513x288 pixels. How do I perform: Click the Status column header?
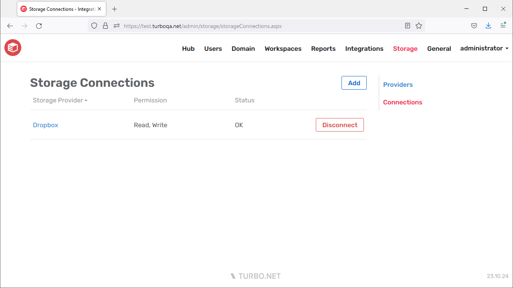244,100
